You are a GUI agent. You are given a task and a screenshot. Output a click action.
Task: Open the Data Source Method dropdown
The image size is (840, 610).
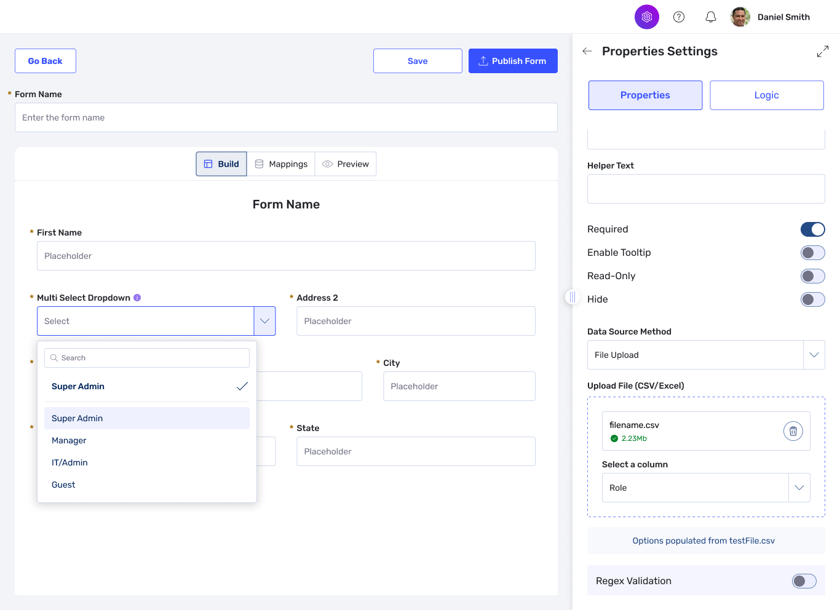814,355
